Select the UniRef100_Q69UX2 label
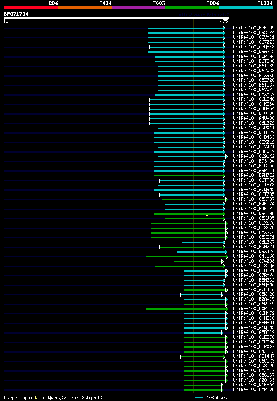Image resolution: width=277 pixels, height=401 pixels. pyautogui.click(x=254, y=157)
